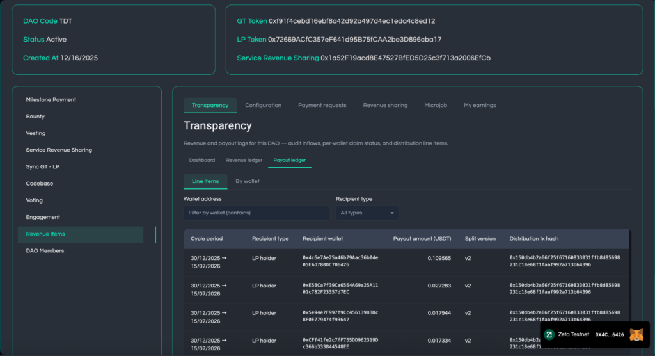The width and height of the screenshot is (655, 356).
Task: Click the Wallet address filter field
Action: [256, 213]
